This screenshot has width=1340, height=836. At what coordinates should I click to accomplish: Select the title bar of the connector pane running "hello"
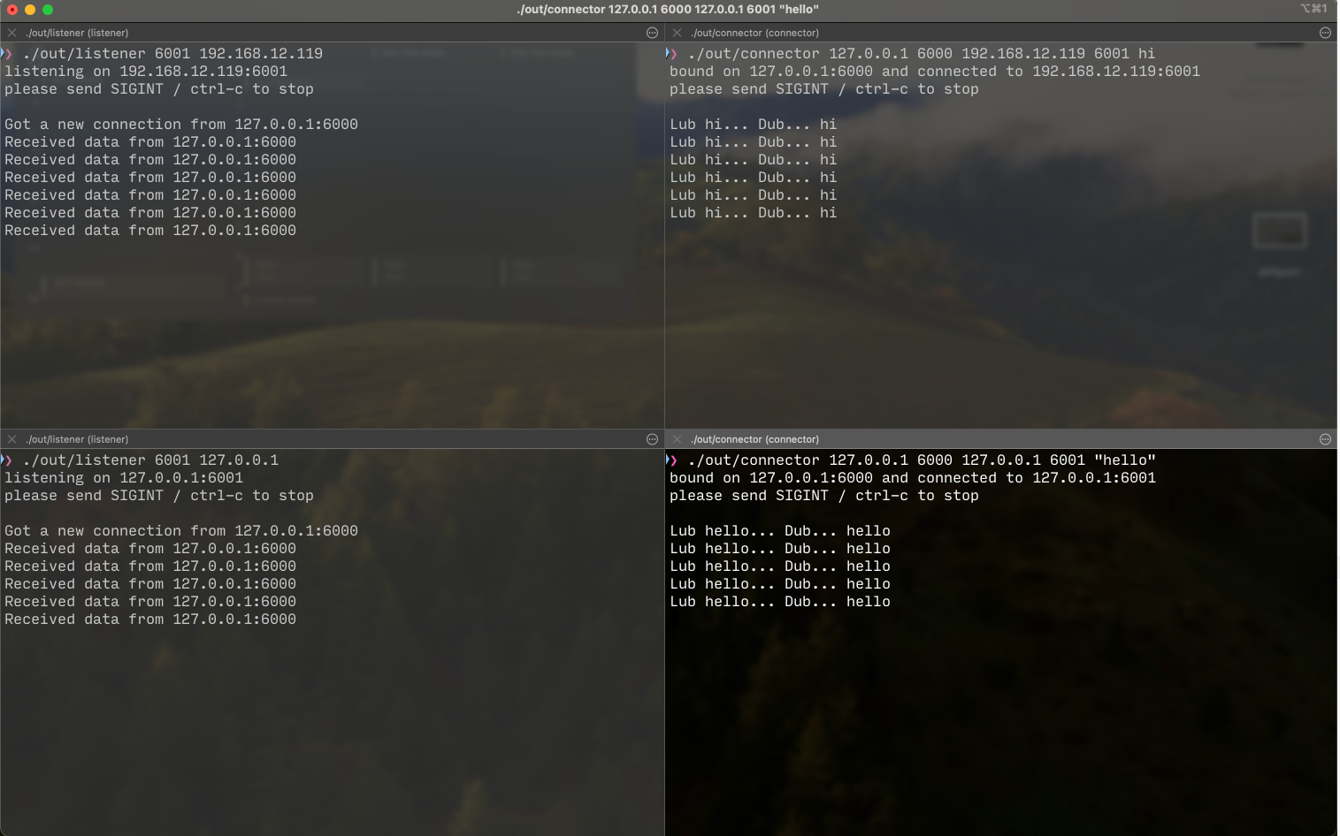point(1001,439)
